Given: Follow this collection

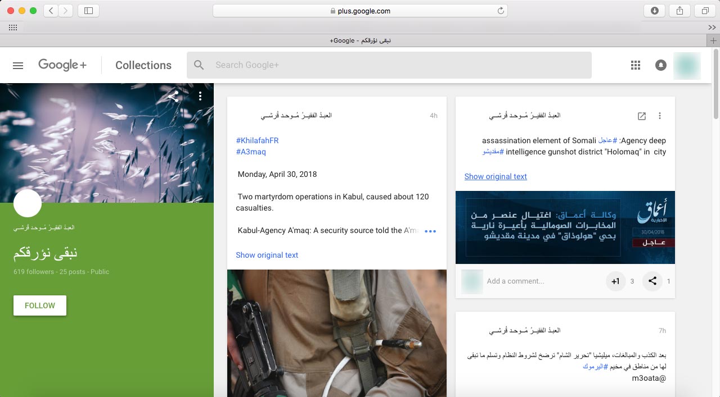Looking at the screenshot, I should click(40, 305).
